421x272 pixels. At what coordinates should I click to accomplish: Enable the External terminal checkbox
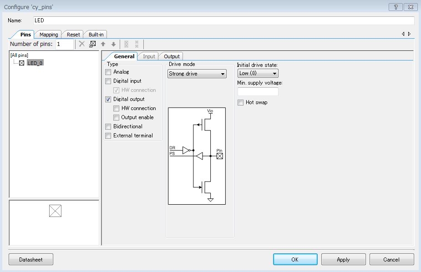(108, 136)
